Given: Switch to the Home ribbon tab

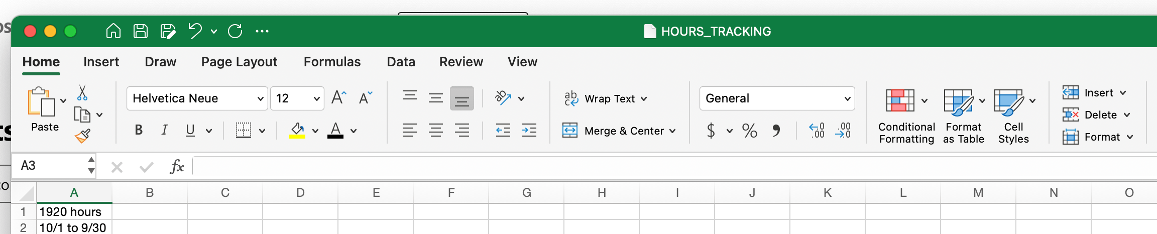Looking at the screenshot, I should pos(41,62).
